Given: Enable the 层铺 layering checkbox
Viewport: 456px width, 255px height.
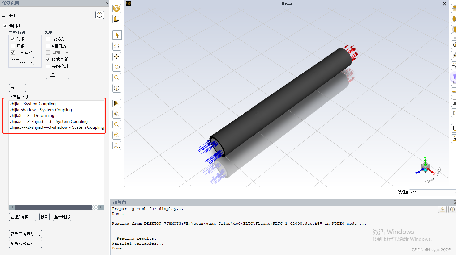Looking at the screenshot, I should tap(13, 46).
